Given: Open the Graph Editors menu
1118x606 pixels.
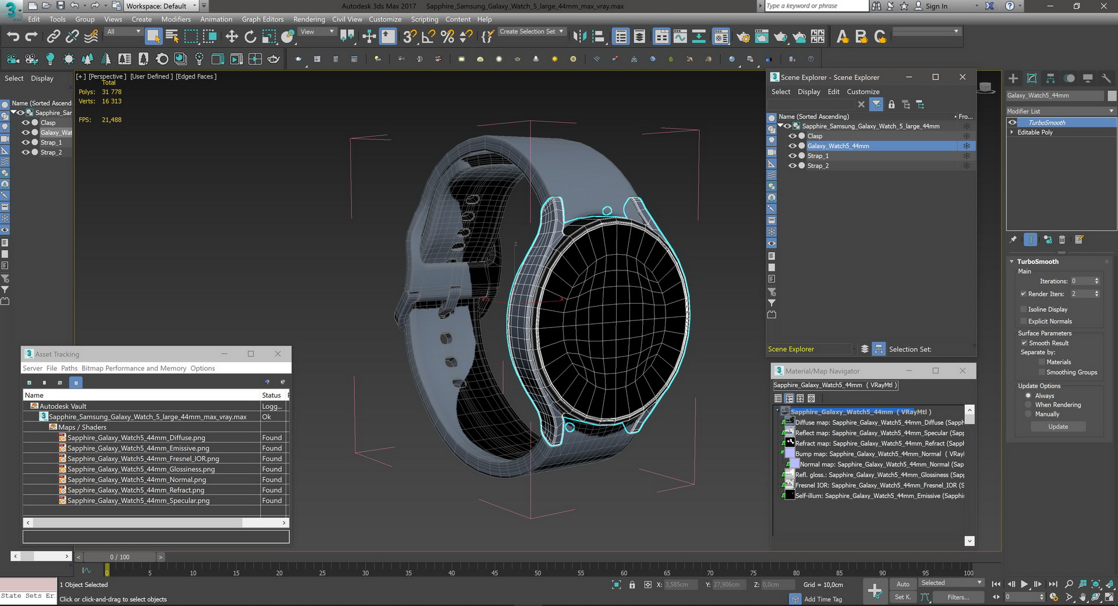Looking at the screenshot, I should pyautogui.click(x=263, y=19).
